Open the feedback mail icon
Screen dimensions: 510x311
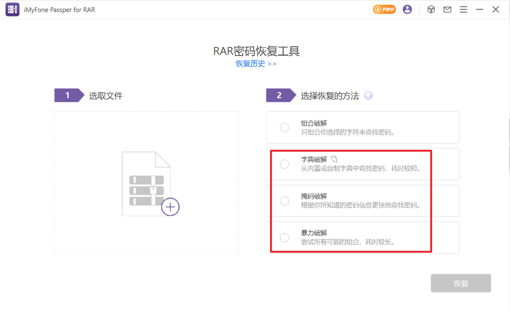(x=447, y=9)
